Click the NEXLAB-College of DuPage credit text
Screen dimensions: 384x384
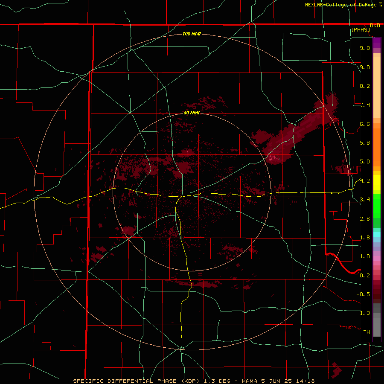point(340,5)
